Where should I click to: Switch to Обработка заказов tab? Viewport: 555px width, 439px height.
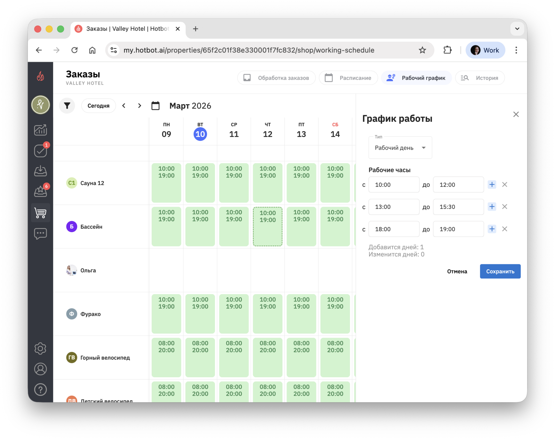(x=277, y=78)
